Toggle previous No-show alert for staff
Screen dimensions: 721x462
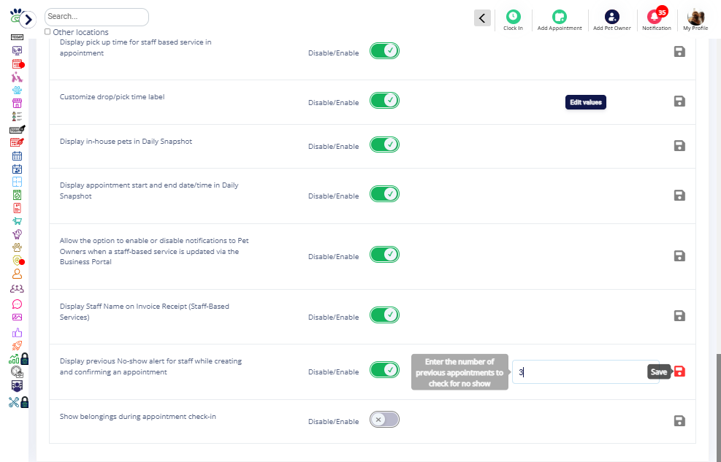pos(384,370)
